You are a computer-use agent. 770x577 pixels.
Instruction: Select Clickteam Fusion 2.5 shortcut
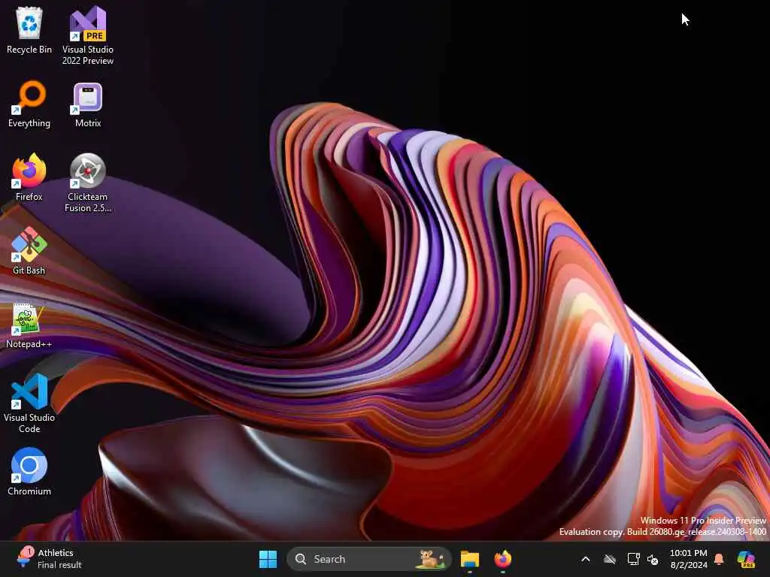point(88,183)
